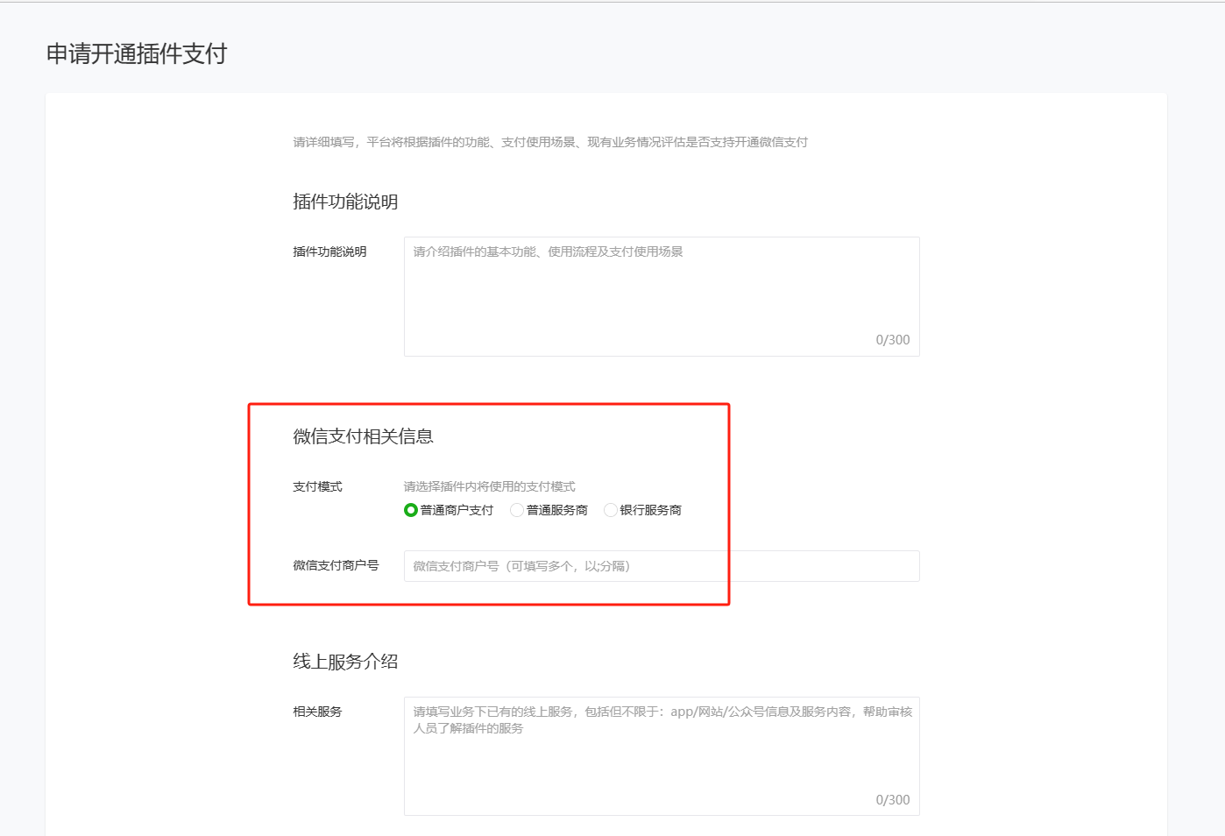
Task: Click the 0/300 counter in 插件功能说明 box
Action: click(x=893, y=340)
